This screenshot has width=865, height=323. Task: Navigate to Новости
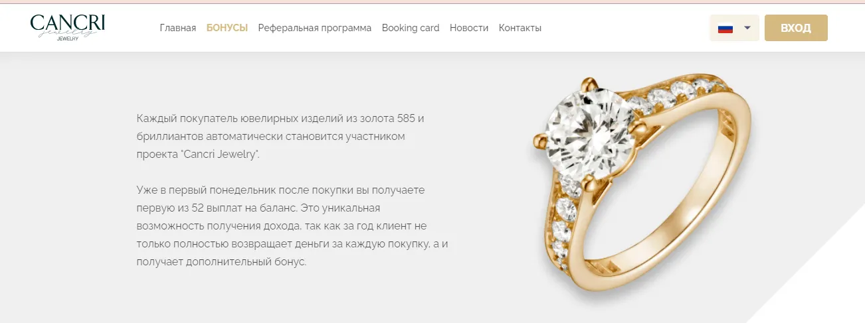click(469, 28)
